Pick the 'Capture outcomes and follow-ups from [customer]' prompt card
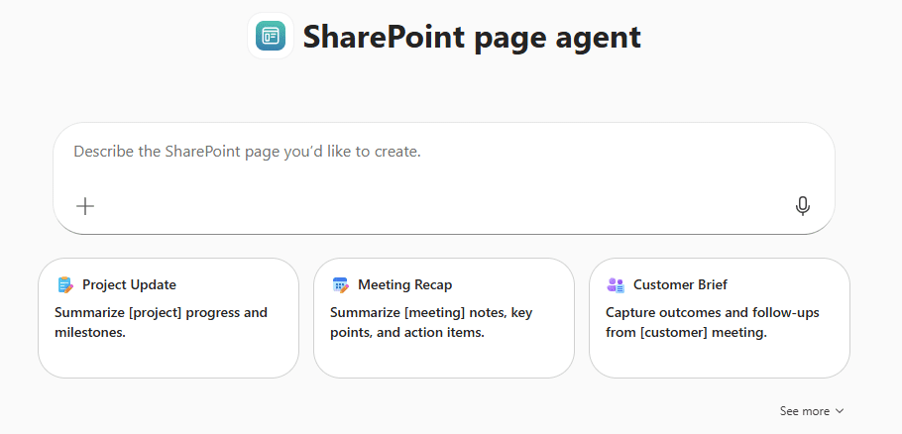This screenshot has height=434, width=902. 719,318
